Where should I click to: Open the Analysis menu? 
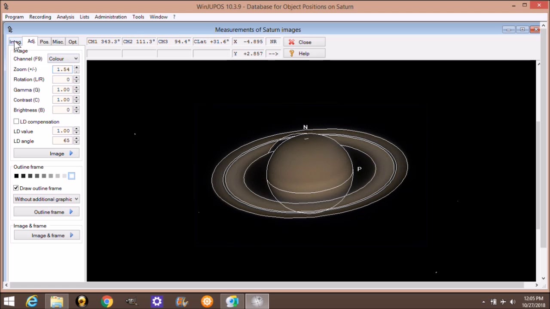(x=65, y=17)
